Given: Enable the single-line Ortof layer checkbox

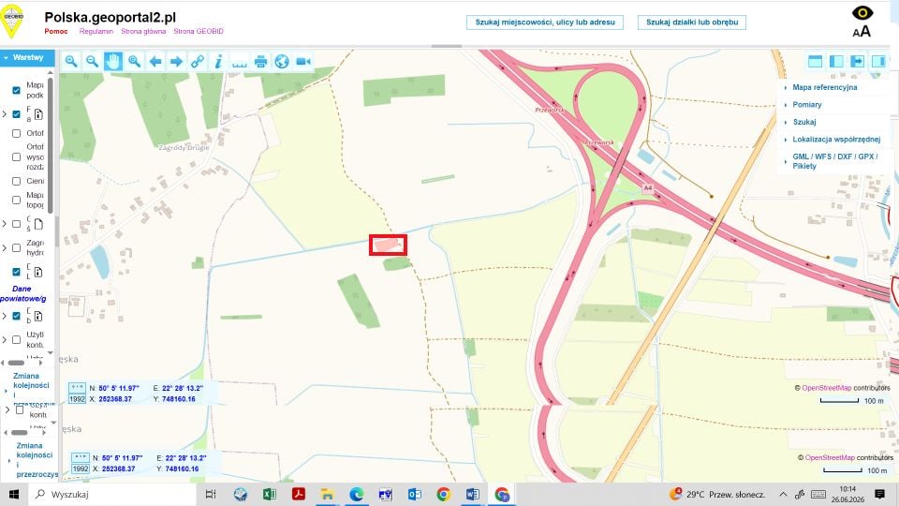Looking at the screenshot, I should (x=16, y=133).
